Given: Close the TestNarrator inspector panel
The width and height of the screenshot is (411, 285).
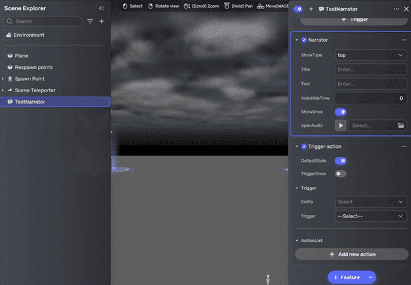Looking at the screenshot, I should [x=405, y=9].
